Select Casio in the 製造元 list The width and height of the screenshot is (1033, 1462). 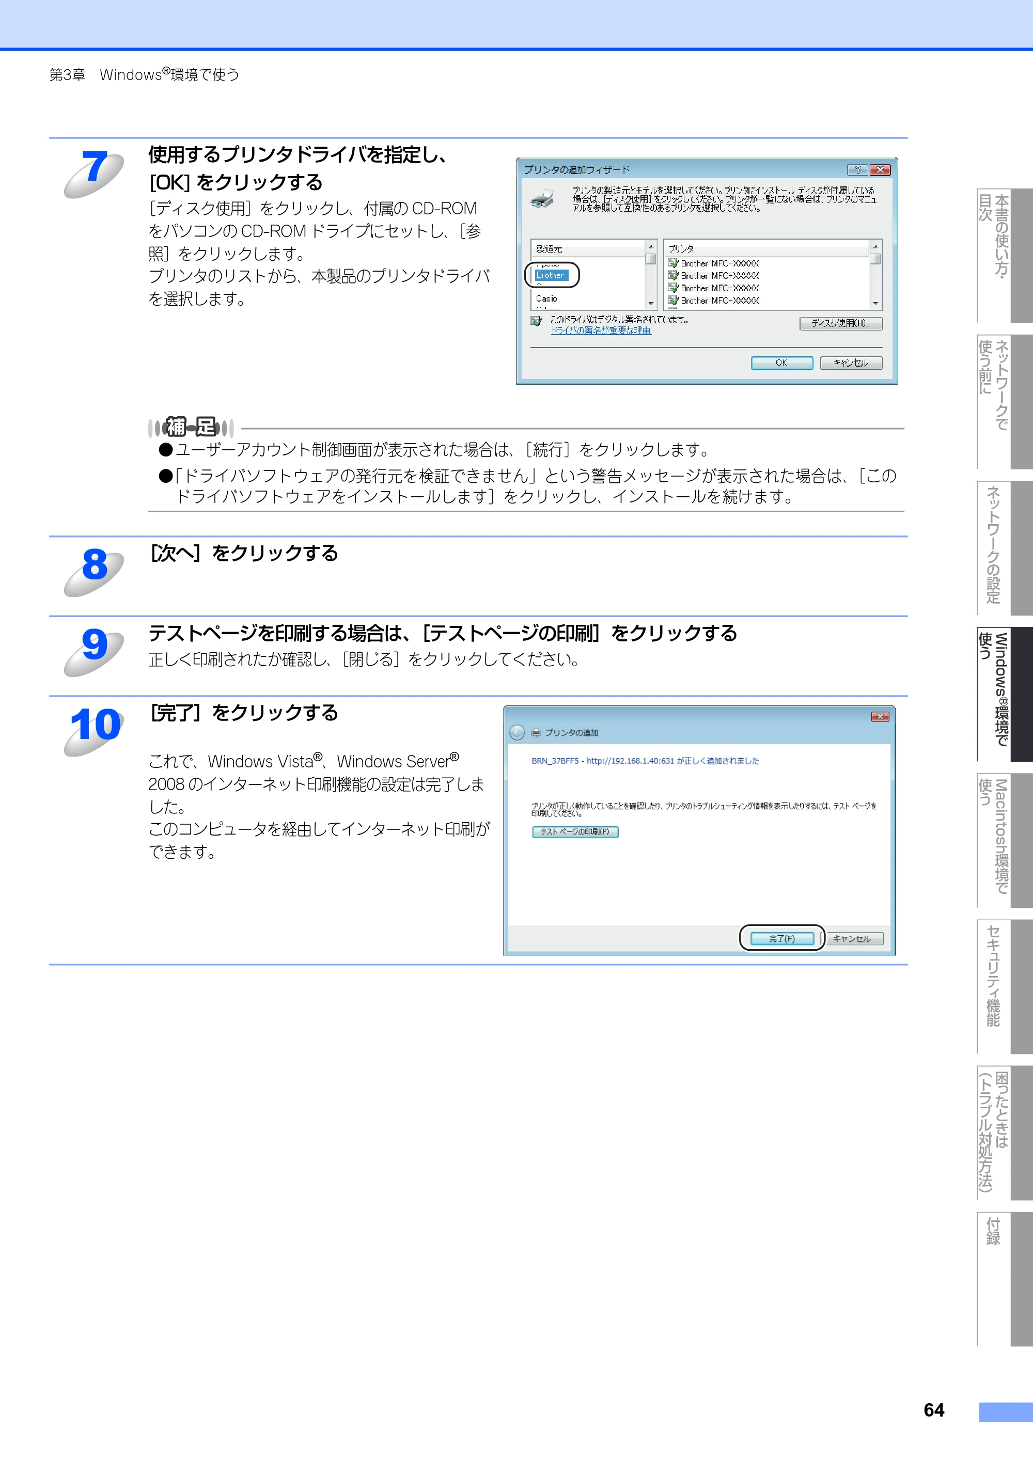click(546, 298)
